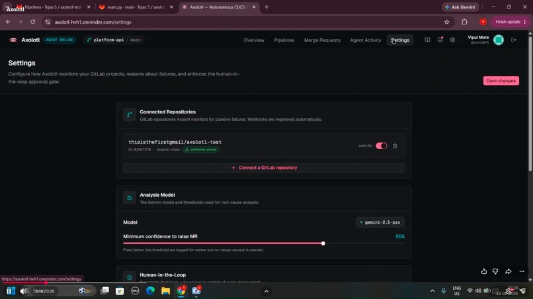Like the video with thumbs up
This screenshot has width=533, height=299.
pos(483,271)
